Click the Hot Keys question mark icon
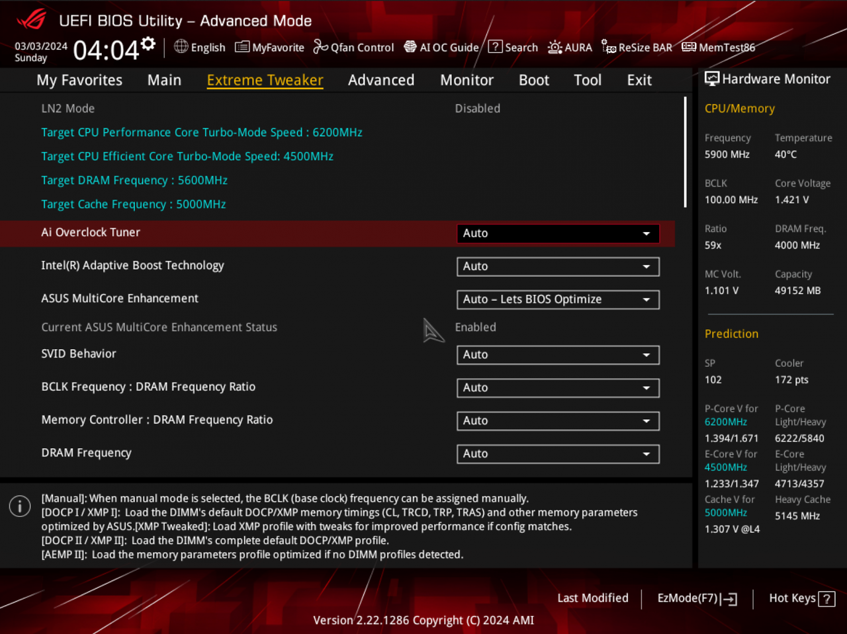This screenshot has height=634, width=847. (x=826, y=599)
